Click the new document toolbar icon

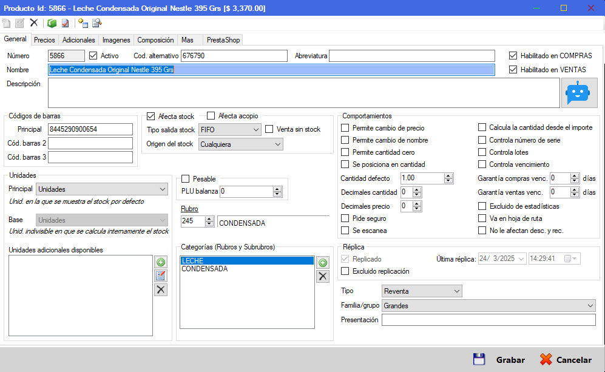pos(7,23)
